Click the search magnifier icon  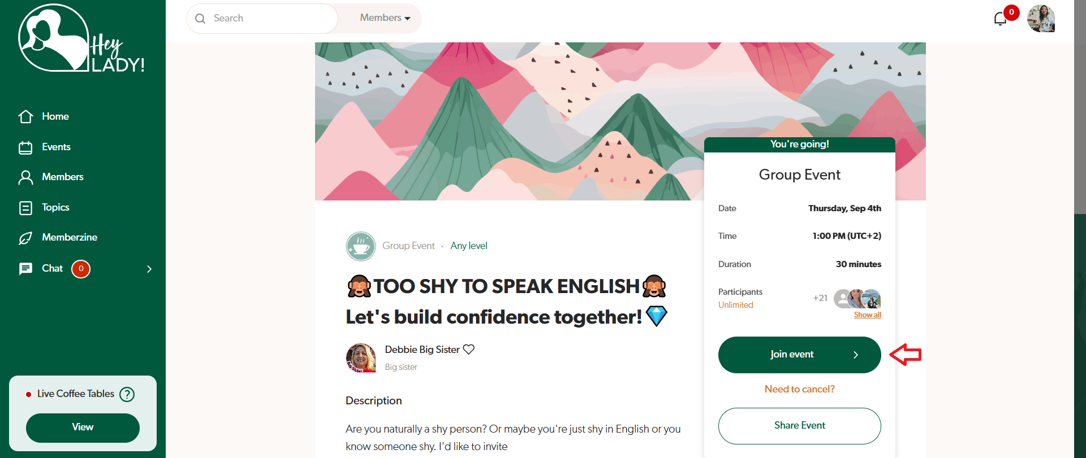(x=200, y=19)
